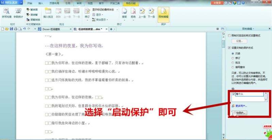The height and width of the screenshot is (140, 272).
Task: Open the 特色功能 ribbon tab
Action: pos(131,3)
